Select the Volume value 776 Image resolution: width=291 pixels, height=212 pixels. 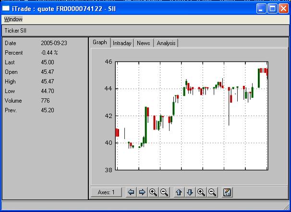tap(45, 101)
